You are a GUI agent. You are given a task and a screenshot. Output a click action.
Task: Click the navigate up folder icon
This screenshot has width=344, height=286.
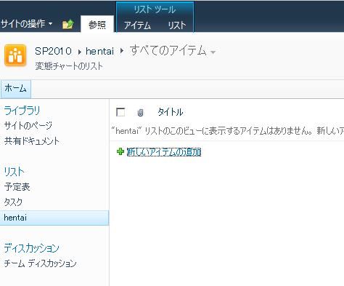67,24
